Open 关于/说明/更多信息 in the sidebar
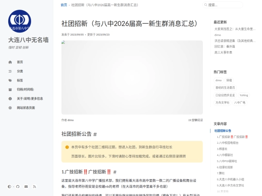Image resolution: width=262 pixels, height=196 pixels. pos(30,99)
